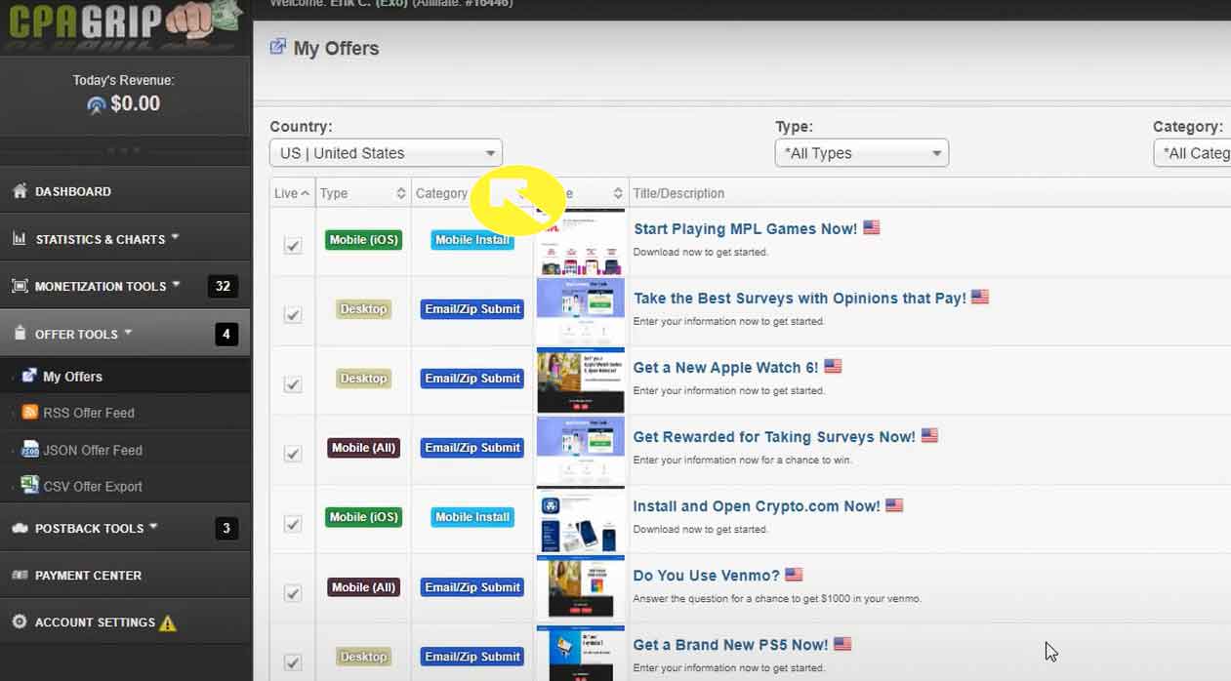This screenshot has height=681, width=1231.
Task: Open the Country dropdown showing US | United States
Action: coord(386,153)
